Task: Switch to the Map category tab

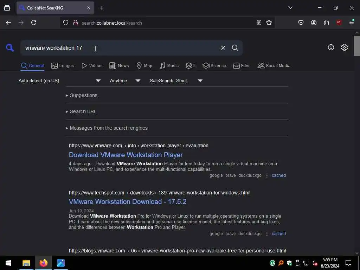Action: pyautogui.click(x=144, y=66)
